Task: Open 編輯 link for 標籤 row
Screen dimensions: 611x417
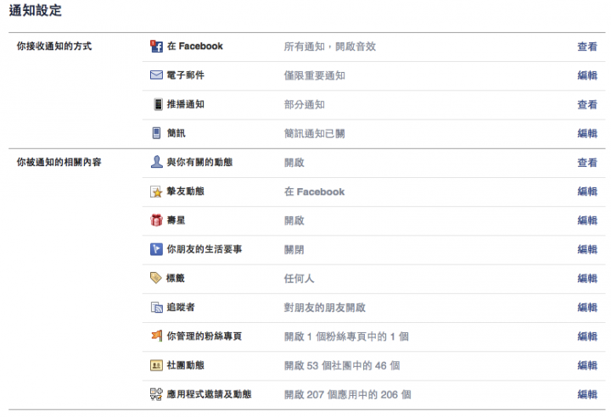Action: [x=587, y=279]
